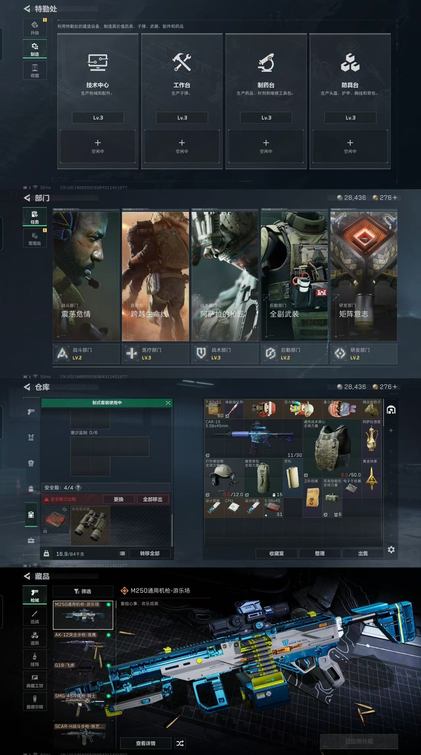Viewport: 421px width, 755px height.
Task: Open the 震荡危情 combat mission card
Action: (86, 276)
